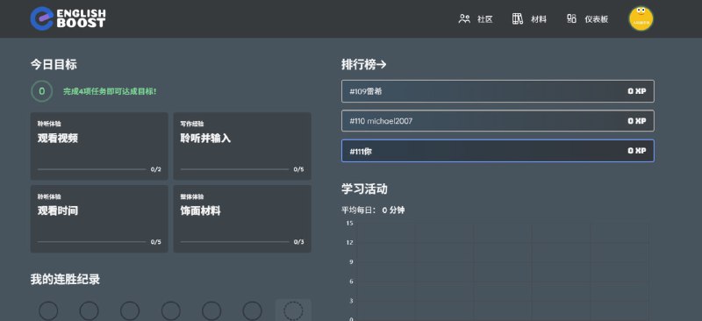Open the 仪表板 menu item
This screenshot has height=321, width=702.
pos(597,19)
